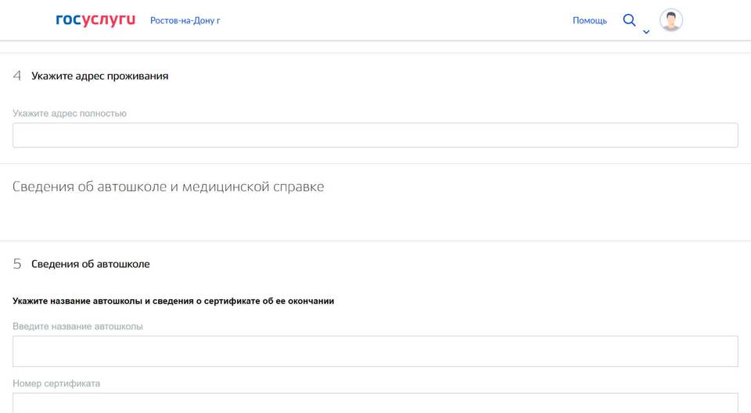
Task: Open the Помощь help link
Action: pos(590,20)
